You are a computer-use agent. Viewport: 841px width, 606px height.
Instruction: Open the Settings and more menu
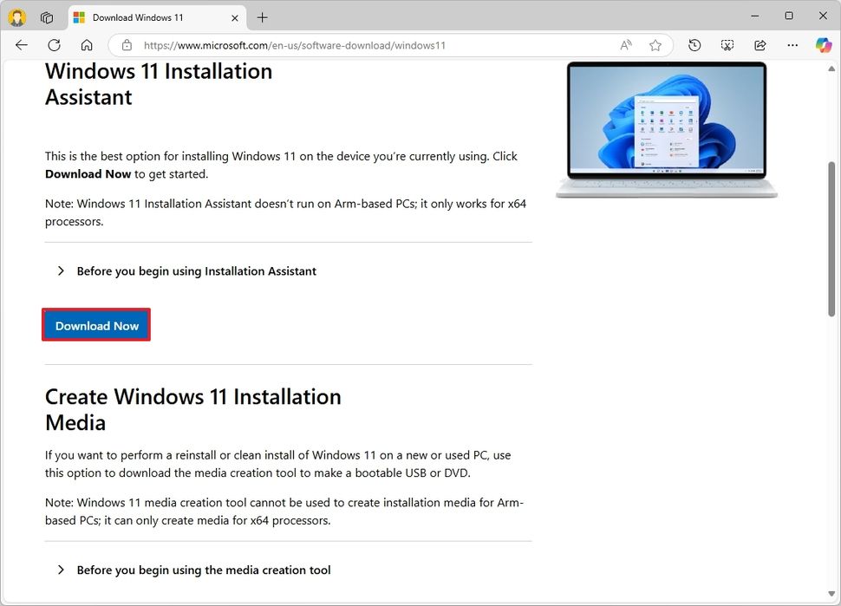(x=792, y=45)
